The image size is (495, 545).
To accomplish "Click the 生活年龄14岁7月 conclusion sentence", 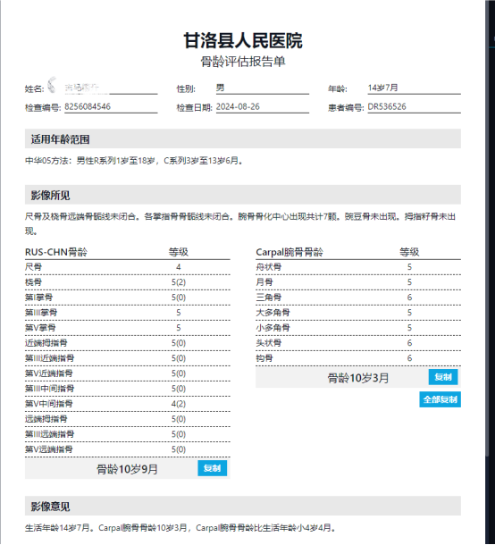I will click(181, 528).
